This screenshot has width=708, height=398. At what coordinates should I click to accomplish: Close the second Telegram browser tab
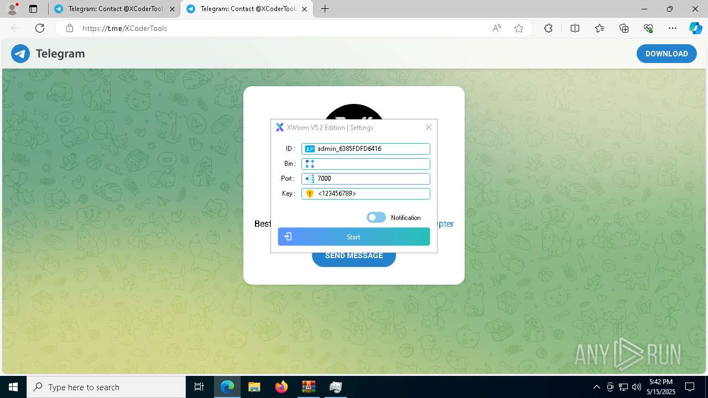click(x=304, y=9)
